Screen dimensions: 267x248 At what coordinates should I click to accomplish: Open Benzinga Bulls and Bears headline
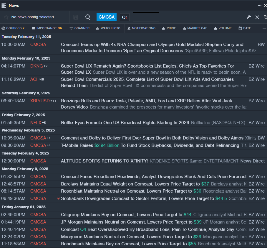click(x=146, y=104)
